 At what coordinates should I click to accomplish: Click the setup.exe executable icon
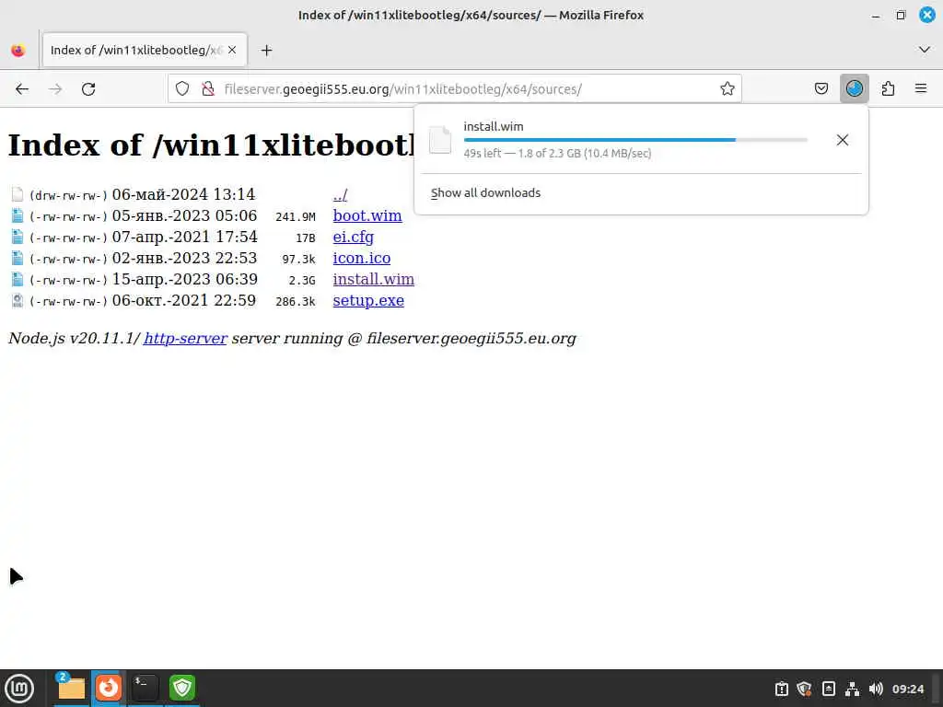(17, 301)
